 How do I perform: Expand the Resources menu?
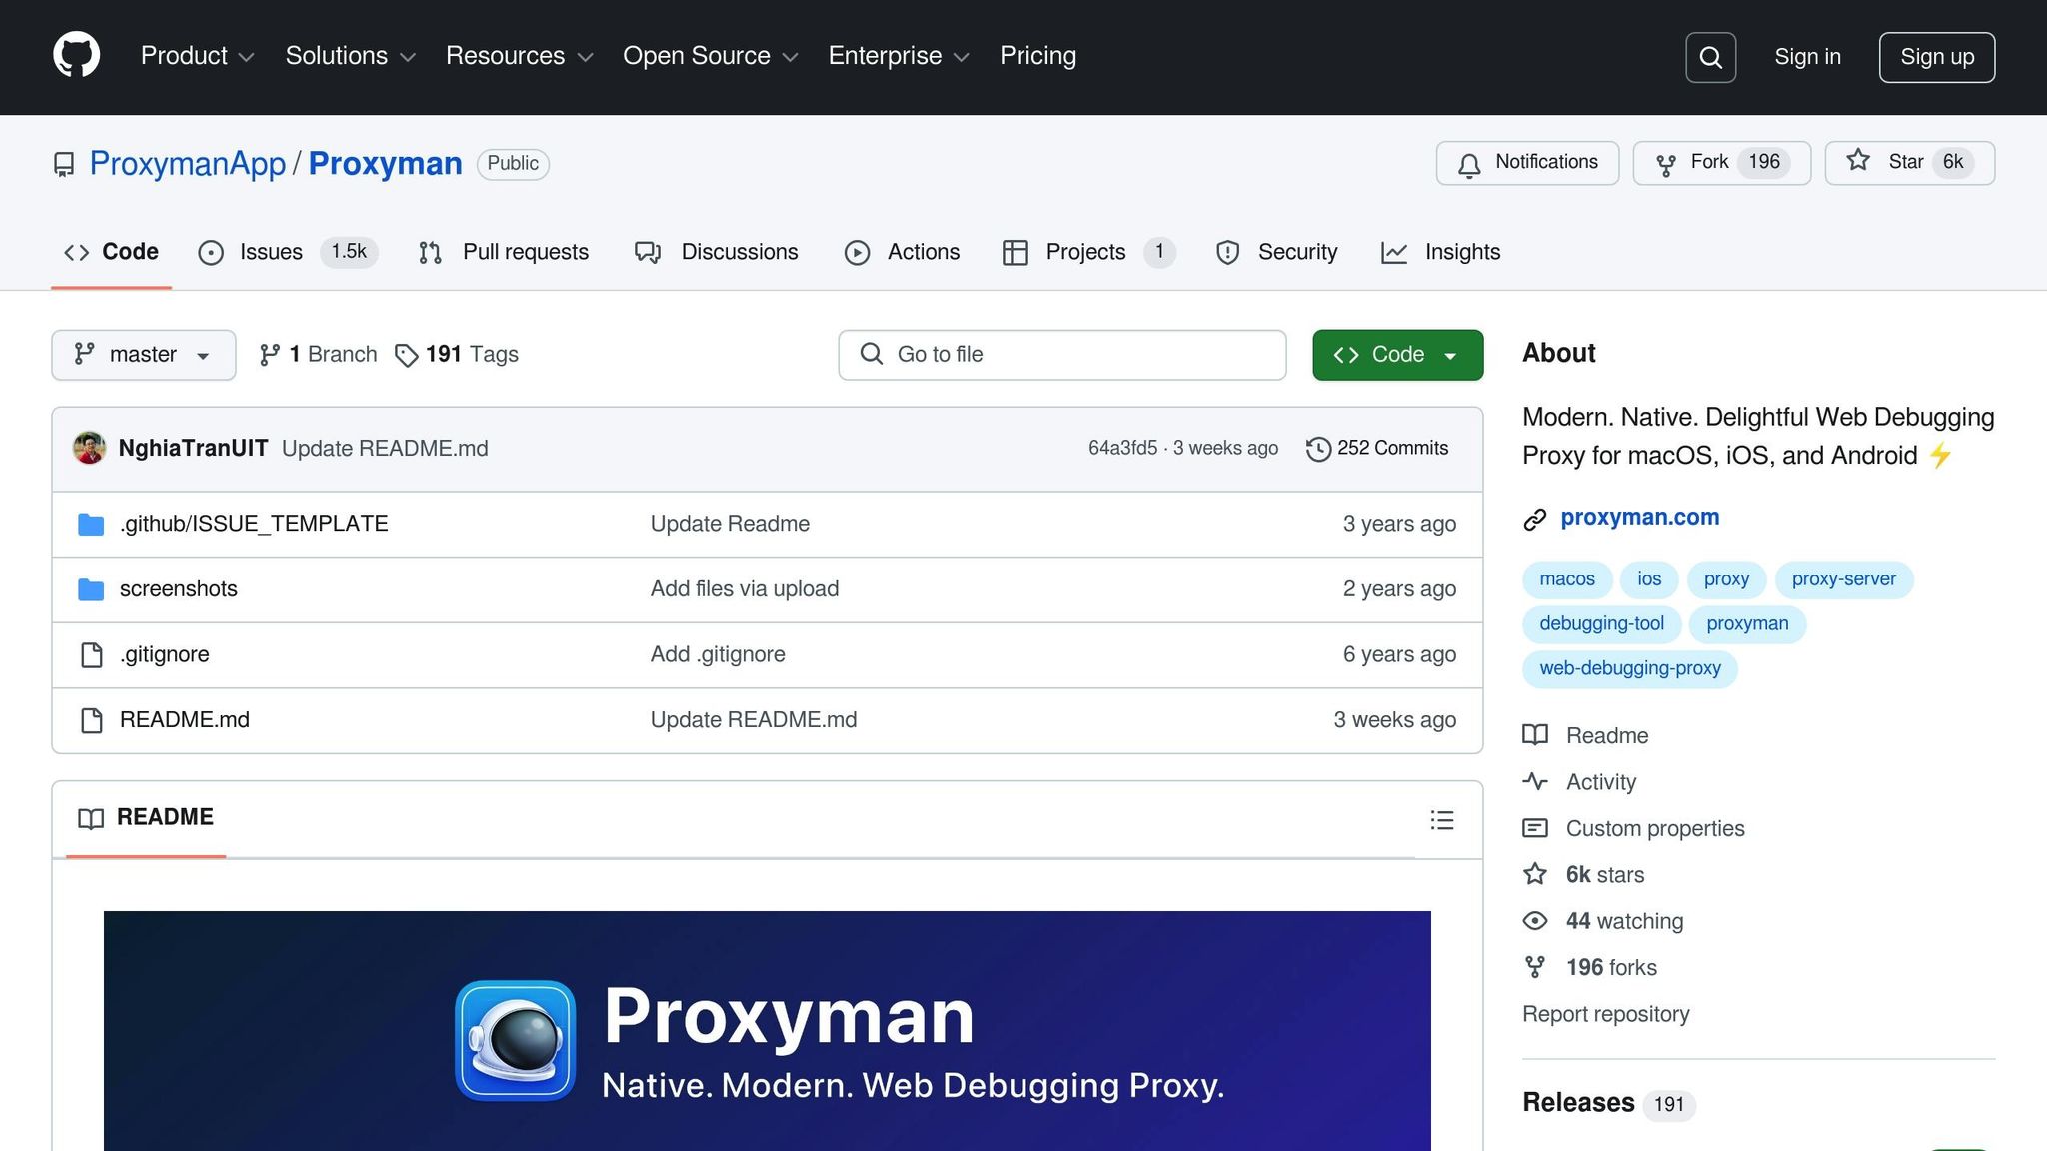[x=519, y=56]
